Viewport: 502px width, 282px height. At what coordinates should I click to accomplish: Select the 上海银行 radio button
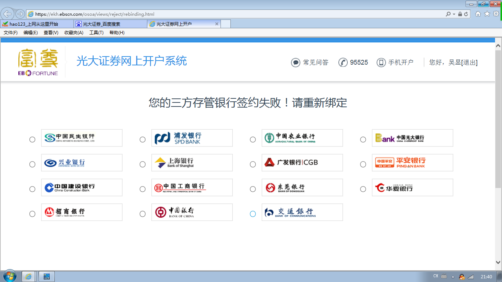click(143, 164)
